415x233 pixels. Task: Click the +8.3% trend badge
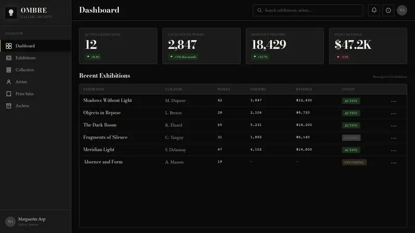(93, 57)
